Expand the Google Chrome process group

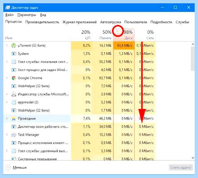7,78
